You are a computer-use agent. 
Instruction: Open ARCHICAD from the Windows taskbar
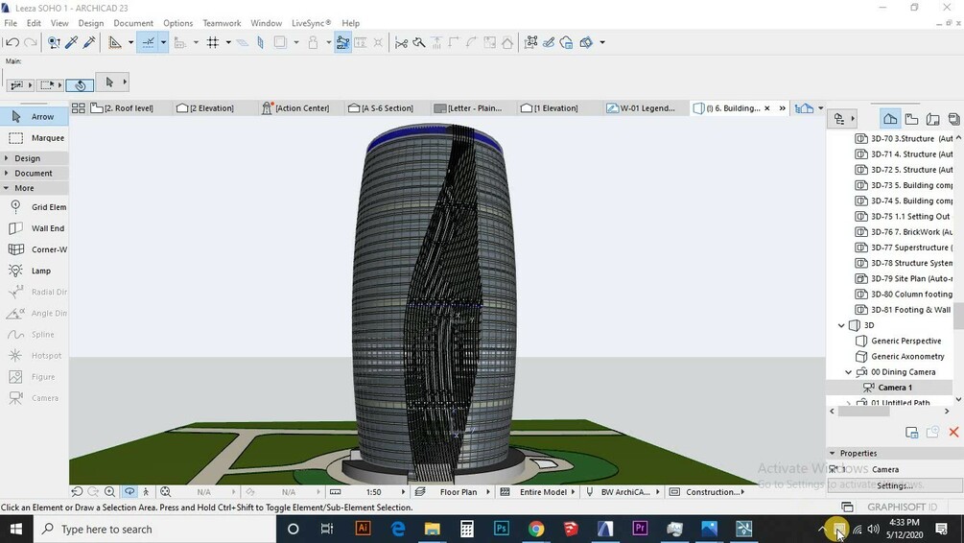point(605,529)
